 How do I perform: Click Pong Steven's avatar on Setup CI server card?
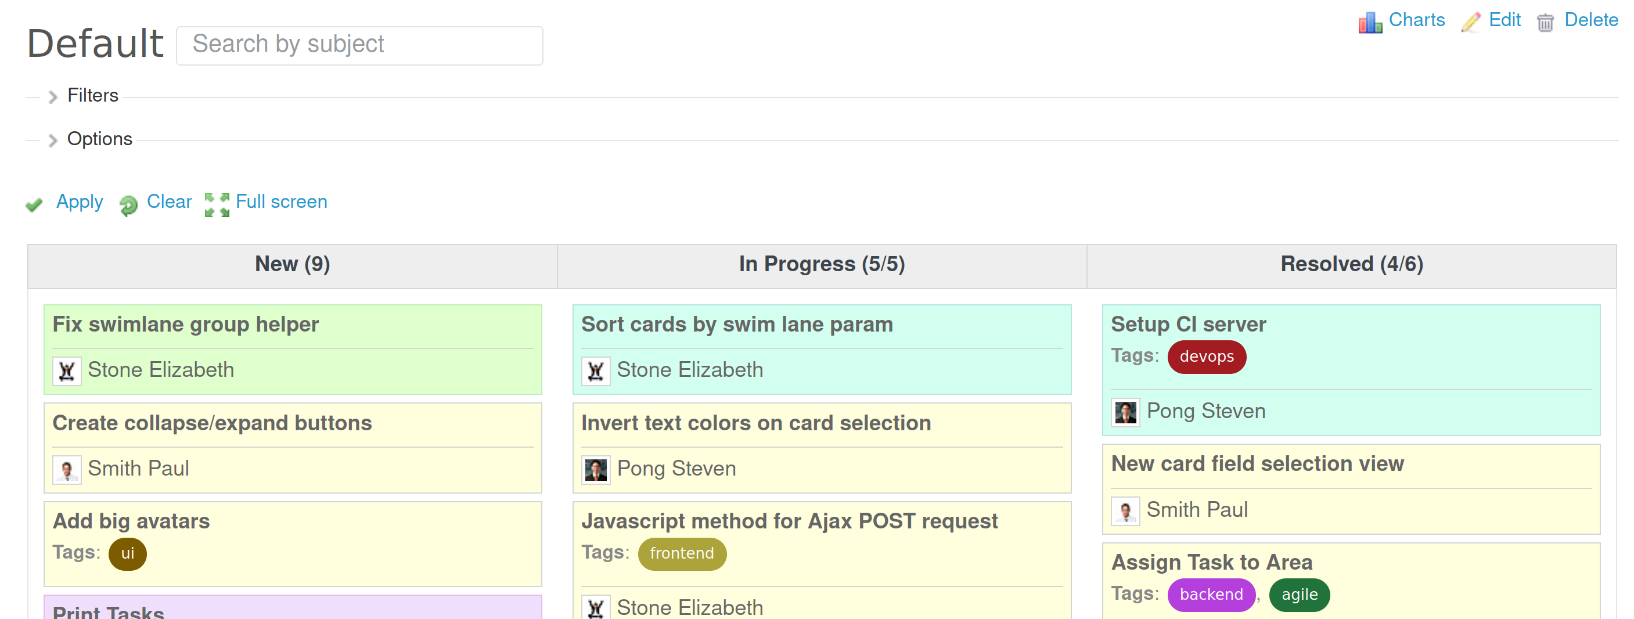pyautogui.click(x=1125, y=411)
